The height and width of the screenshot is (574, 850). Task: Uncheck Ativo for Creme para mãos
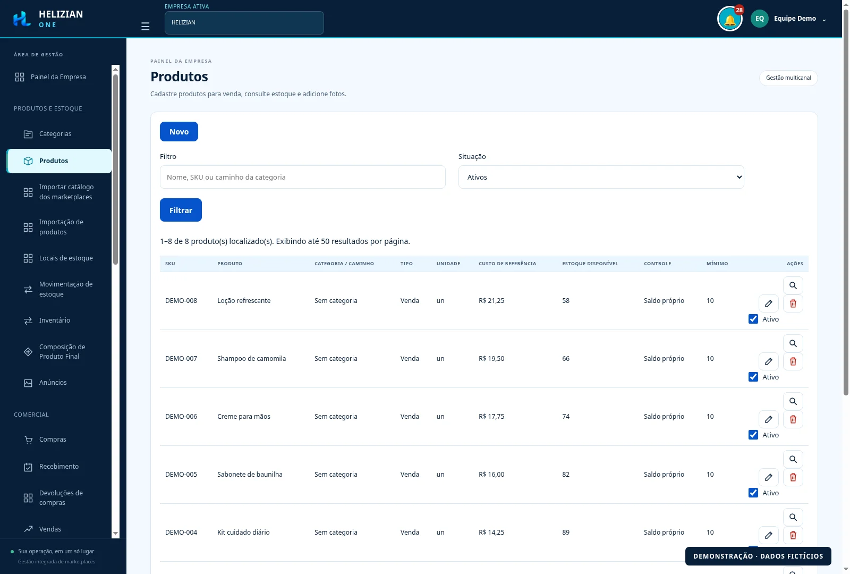(x=753, y=435)
